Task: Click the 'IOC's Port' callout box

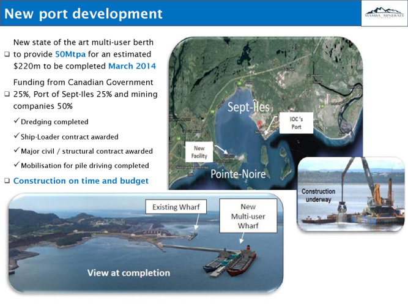Action: point(297,123)
